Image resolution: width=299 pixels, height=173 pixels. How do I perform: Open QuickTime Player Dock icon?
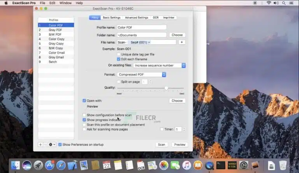[x=209, y=165]
